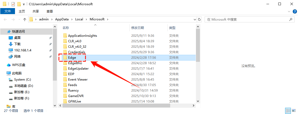Select the fluency folder icon
Viewport: 298px width, 114px height.
(x=65, y=91)
